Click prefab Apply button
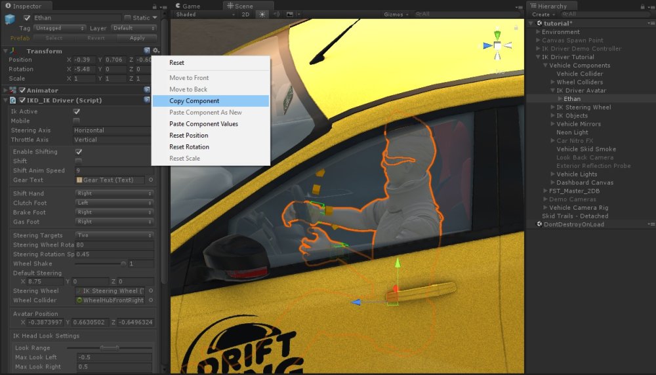 pyautogui.click(x=137, y=38)
